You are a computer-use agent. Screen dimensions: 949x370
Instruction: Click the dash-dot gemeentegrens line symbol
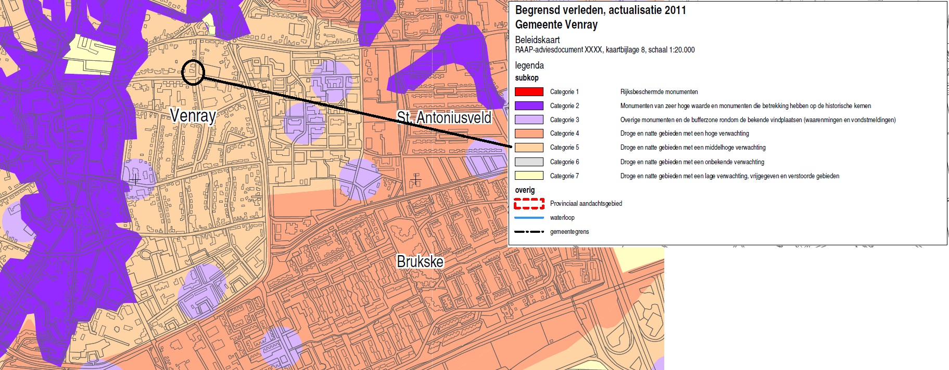(x=529, y=232)
